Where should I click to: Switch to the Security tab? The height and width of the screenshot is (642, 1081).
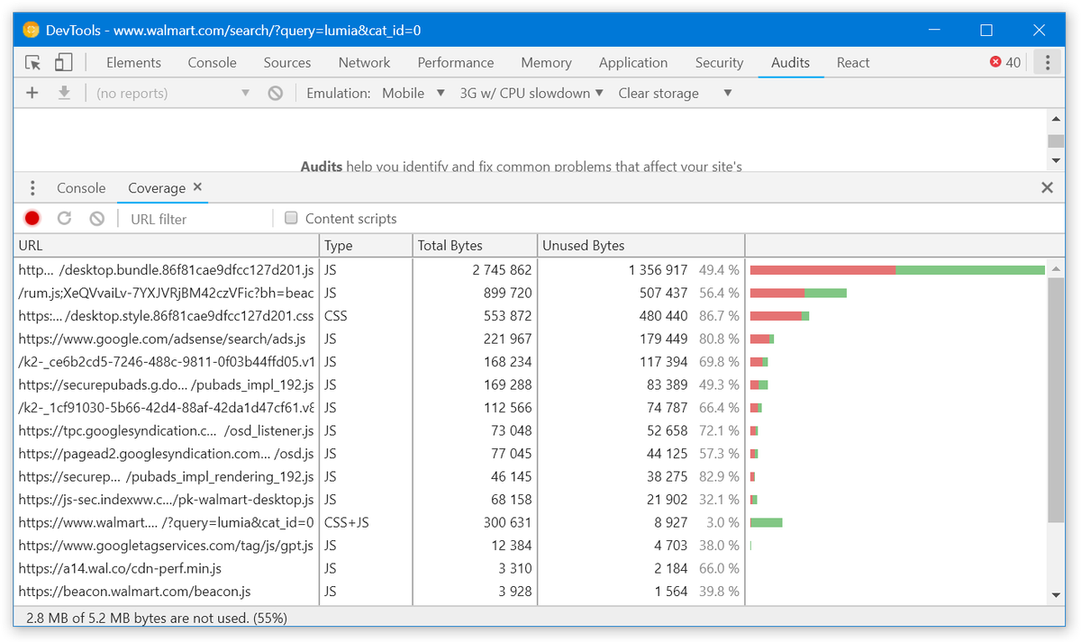point(719,62)
